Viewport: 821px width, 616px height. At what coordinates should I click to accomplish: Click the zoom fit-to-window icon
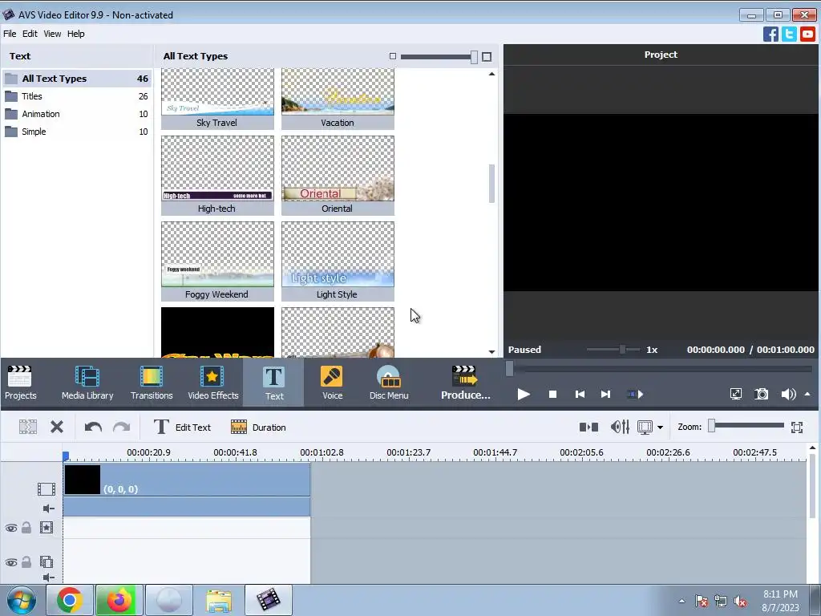click(x=797, y=428)
